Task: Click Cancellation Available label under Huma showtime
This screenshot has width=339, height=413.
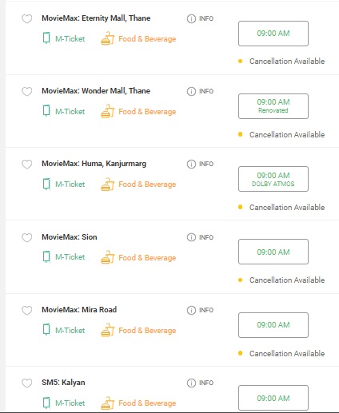Action: (287, 208)
